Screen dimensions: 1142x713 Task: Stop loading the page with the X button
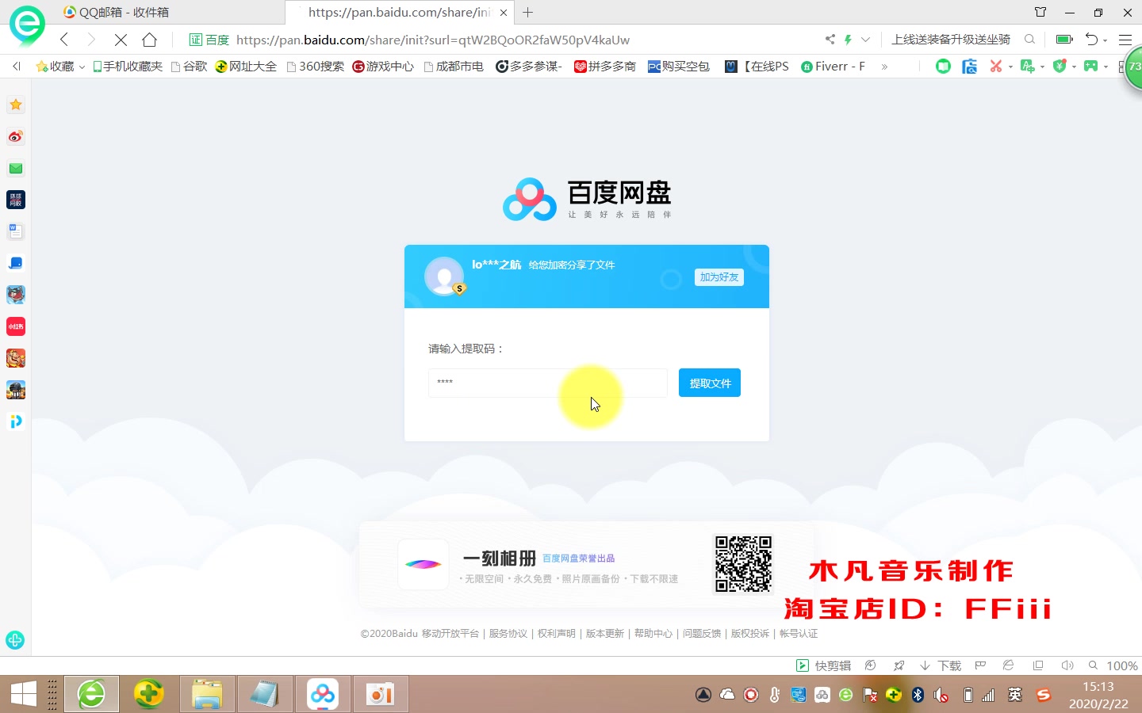(121, 40)
